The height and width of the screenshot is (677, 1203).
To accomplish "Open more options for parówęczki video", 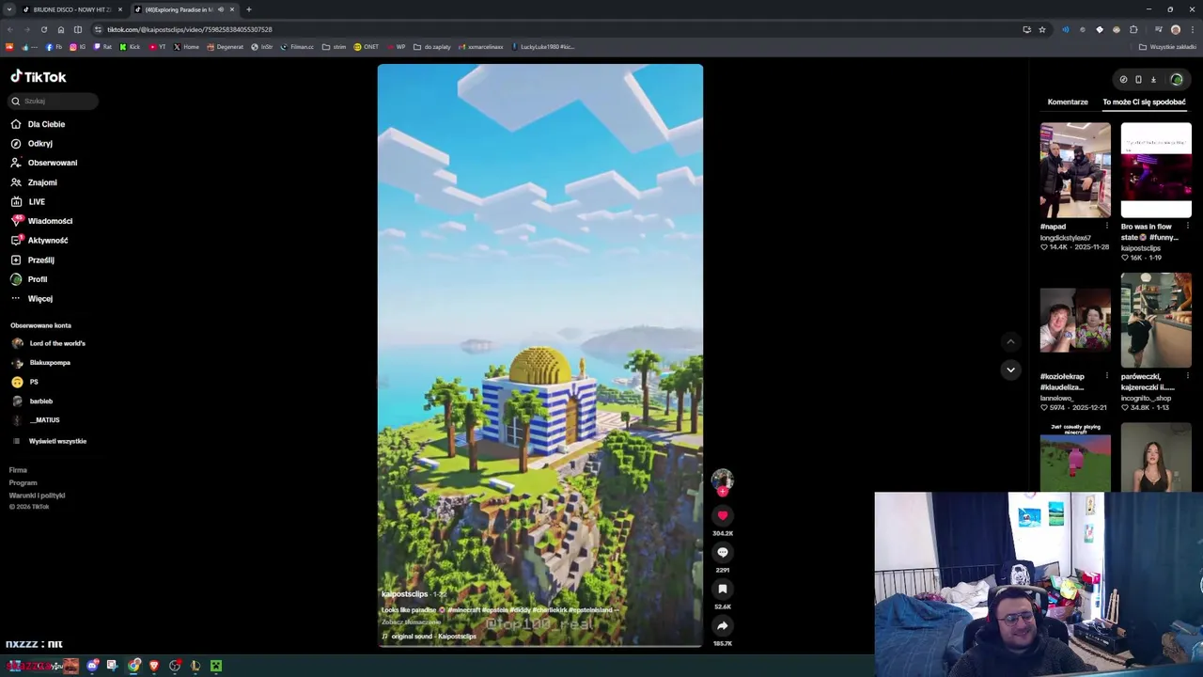I will point(1187,377).
